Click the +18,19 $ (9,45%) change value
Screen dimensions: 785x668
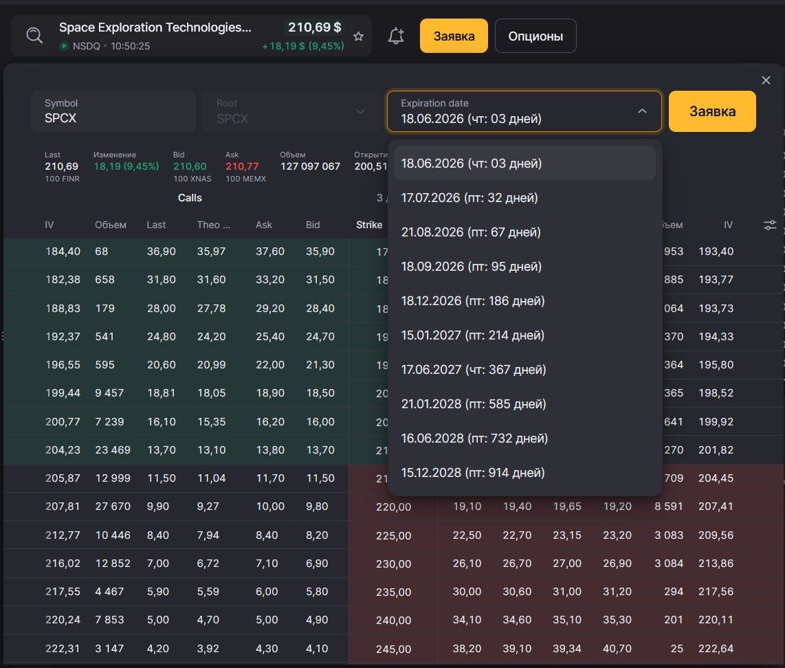[x=303, y=46]
